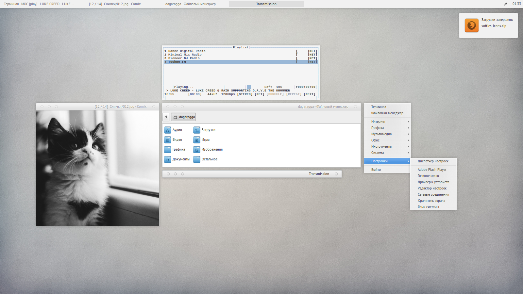This screenshot has height=294, width=523.
Task: Open the Загрузки folder icon
Action: (197, 130)
